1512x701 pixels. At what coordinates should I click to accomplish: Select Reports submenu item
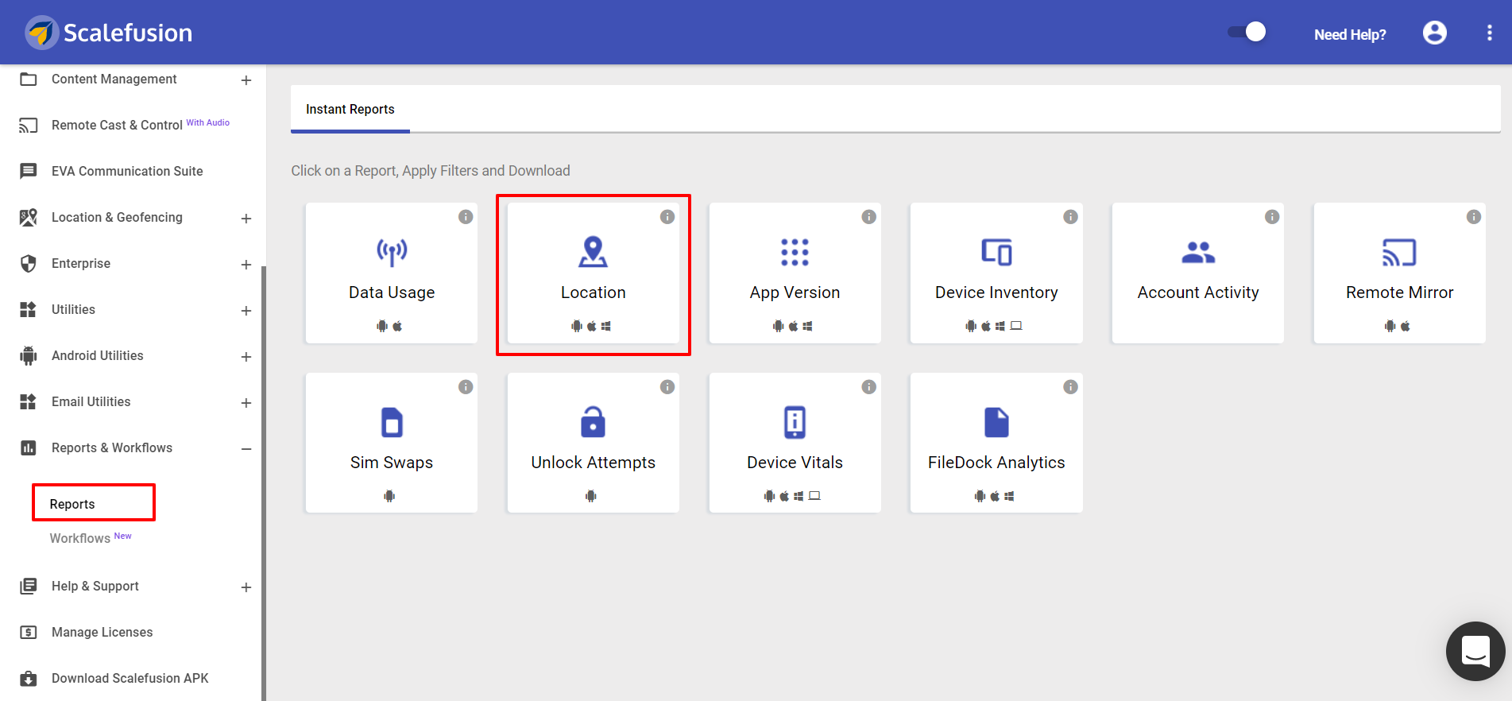[x=72, y=504]
